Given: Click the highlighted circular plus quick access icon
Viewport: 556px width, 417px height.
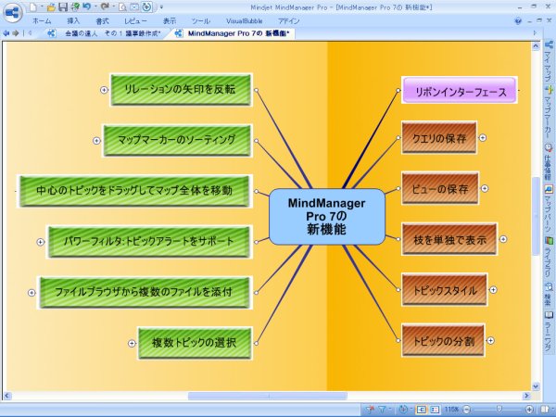Looking at the screenshot, I should pos(146,6).
